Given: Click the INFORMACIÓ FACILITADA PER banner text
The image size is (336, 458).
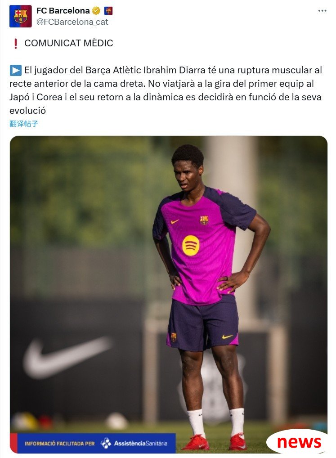Looking at the screenshot, I should (59, 444).
